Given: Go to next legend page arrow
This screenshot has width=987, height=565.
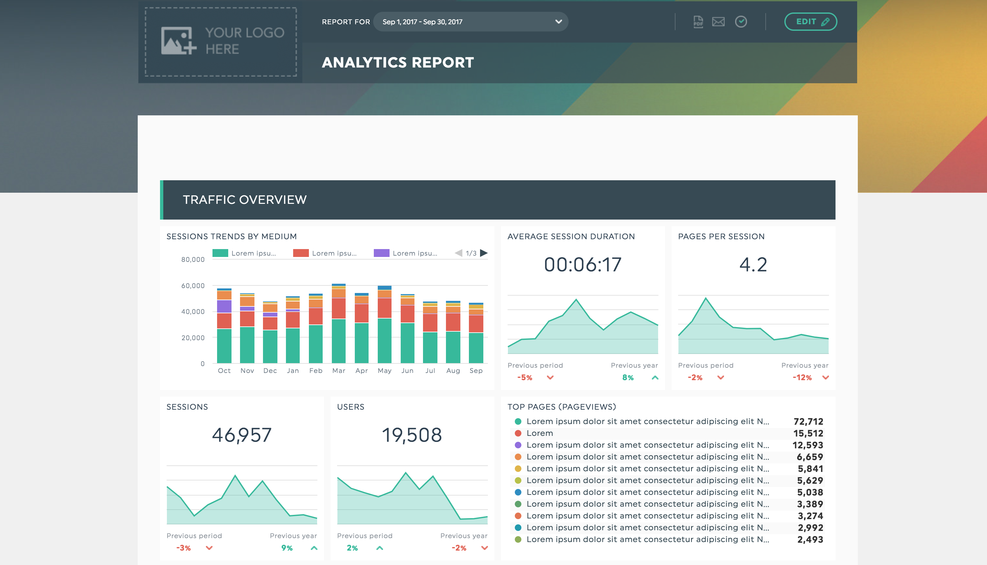Looking at the screenshot, I should click(x=484, y=253).
